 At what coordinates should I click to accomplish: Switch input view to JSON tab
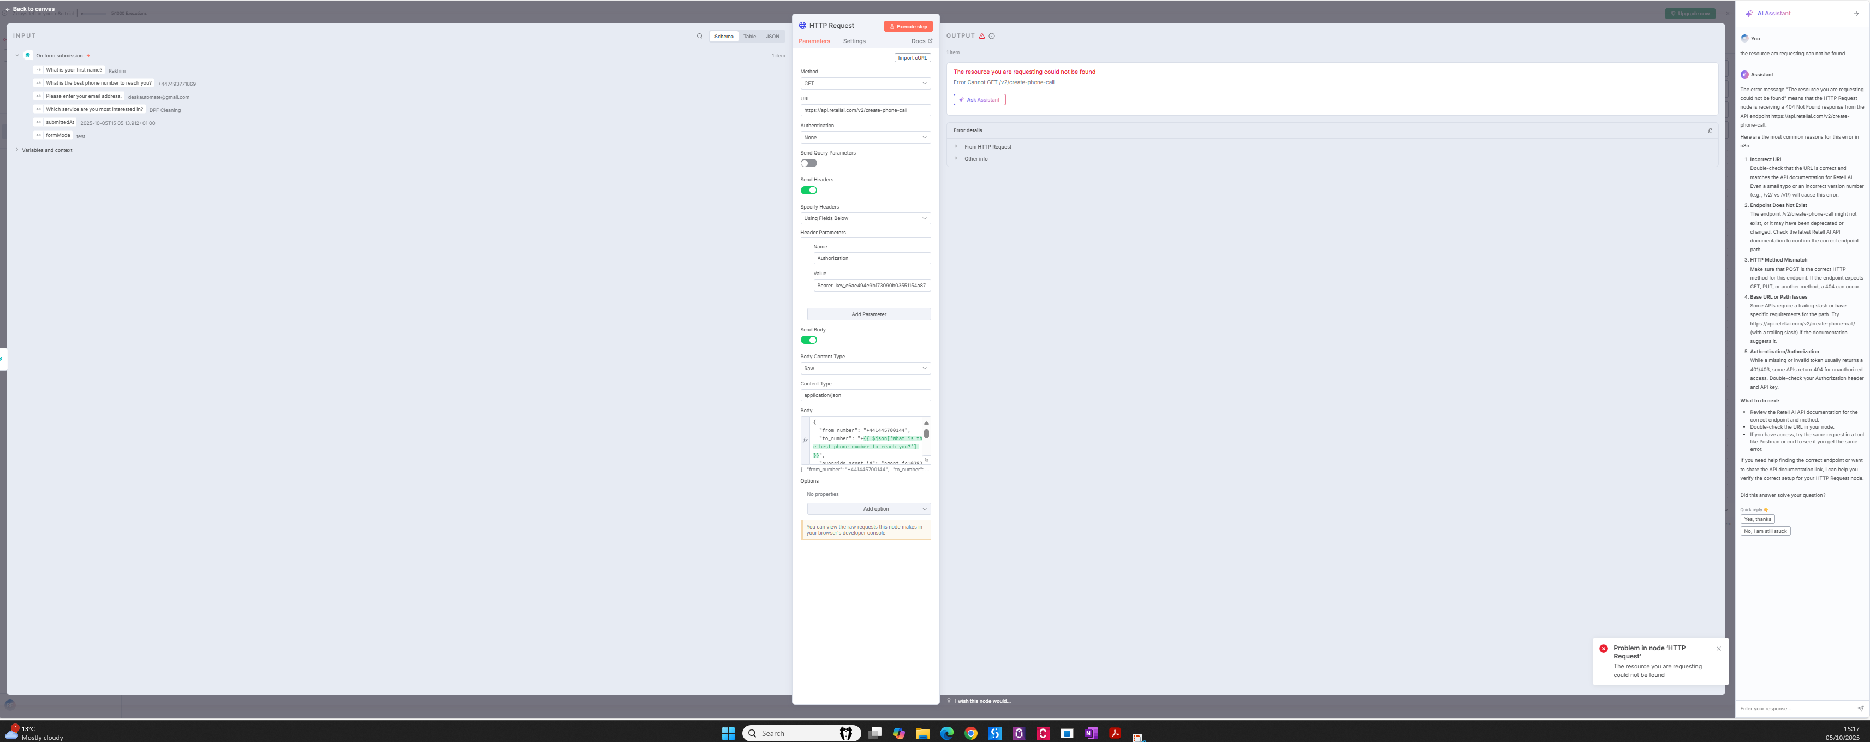(x=772, y=36)
